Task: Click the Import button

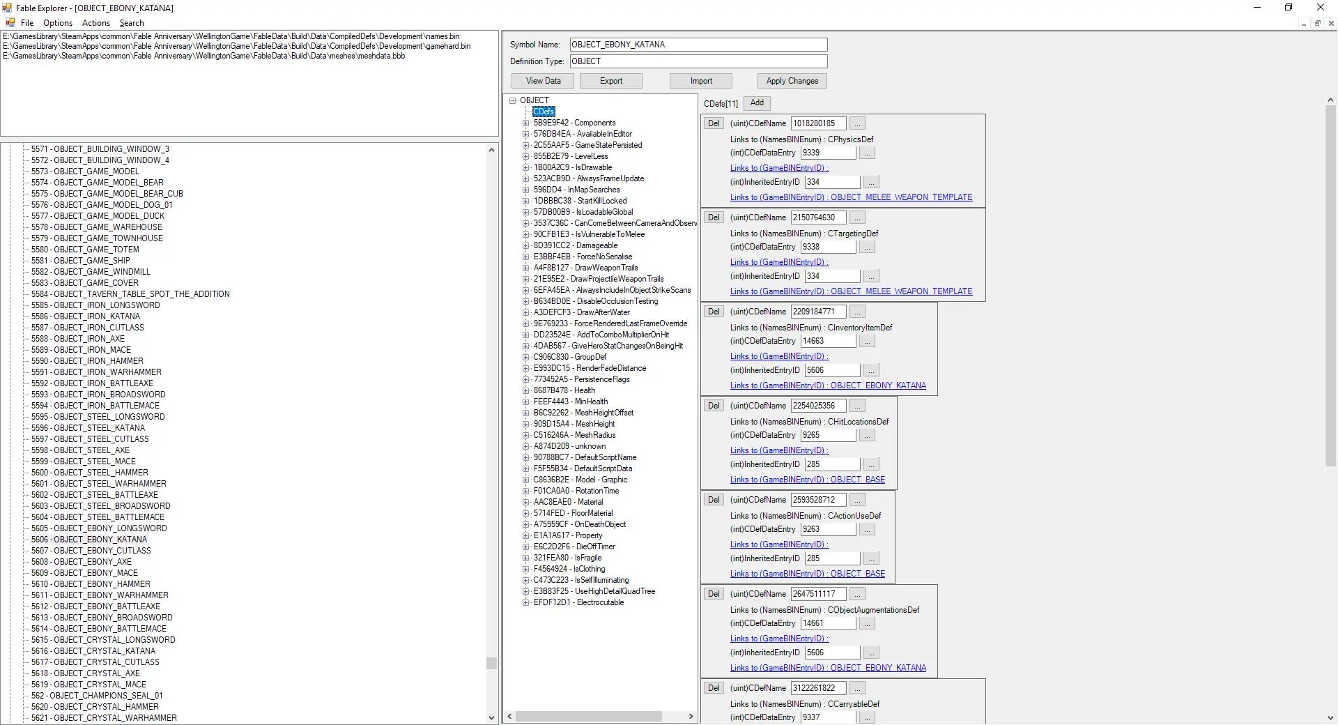Action: (x=701, y=81)
